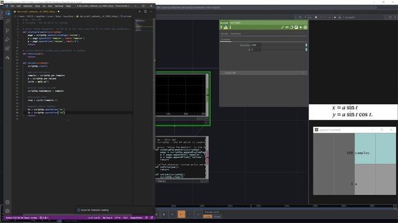Click the Python interpreter status bar entry

click(x=21, y=217)
